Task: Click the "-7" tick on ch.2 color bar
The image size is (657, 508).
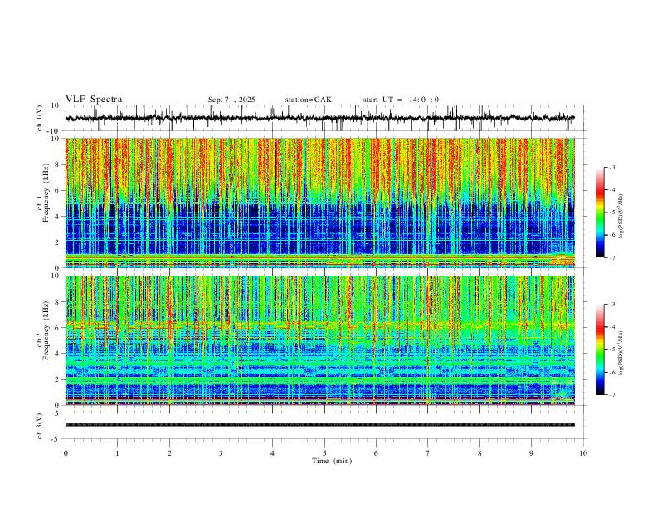Action: tap(611, 394)
